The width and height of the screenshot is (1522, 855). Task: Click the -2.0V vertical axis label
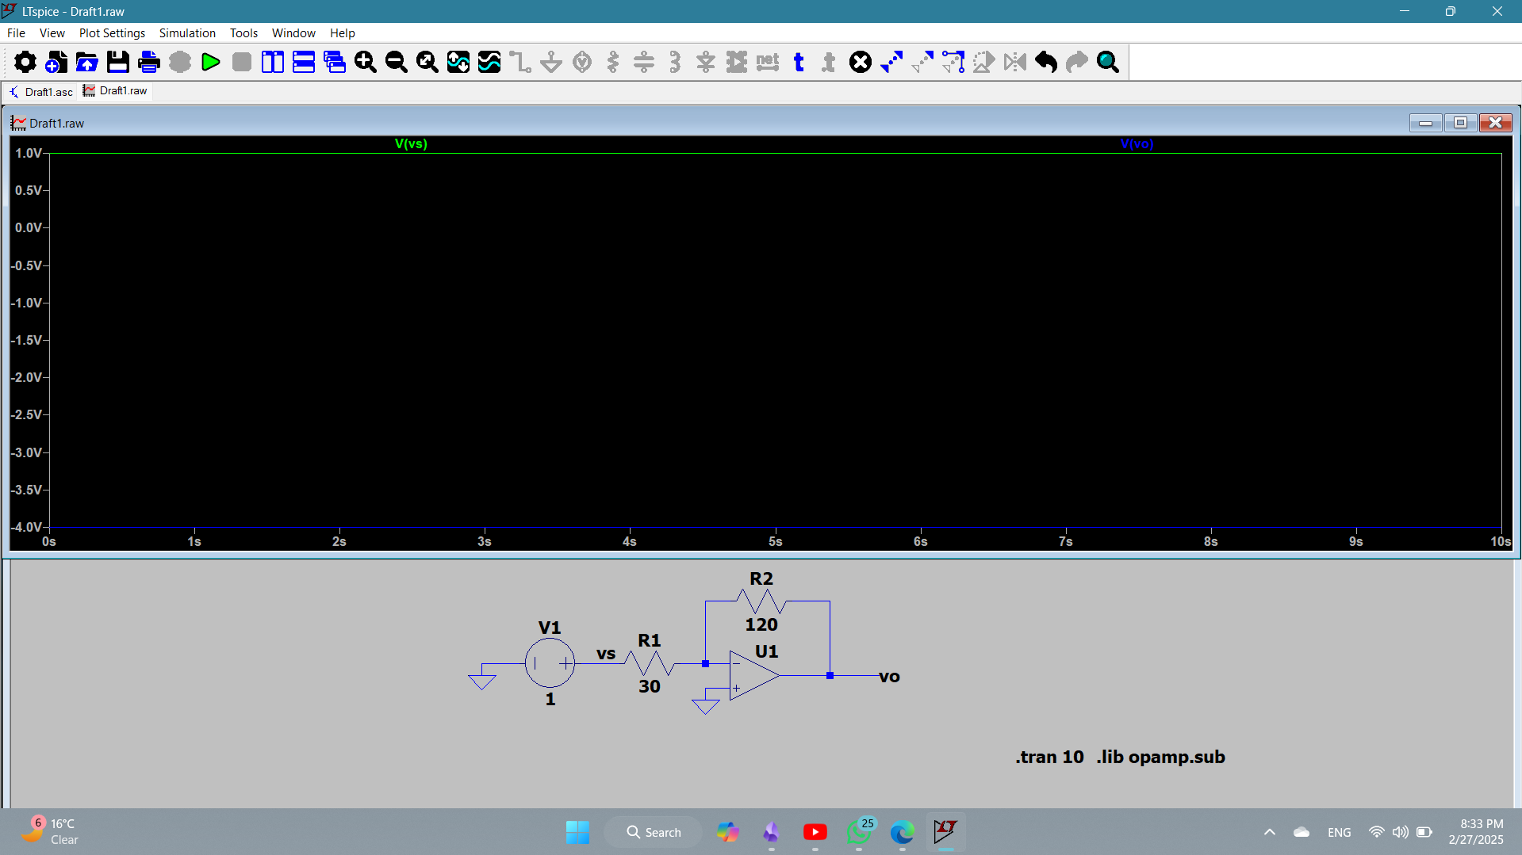pos(27,377)
